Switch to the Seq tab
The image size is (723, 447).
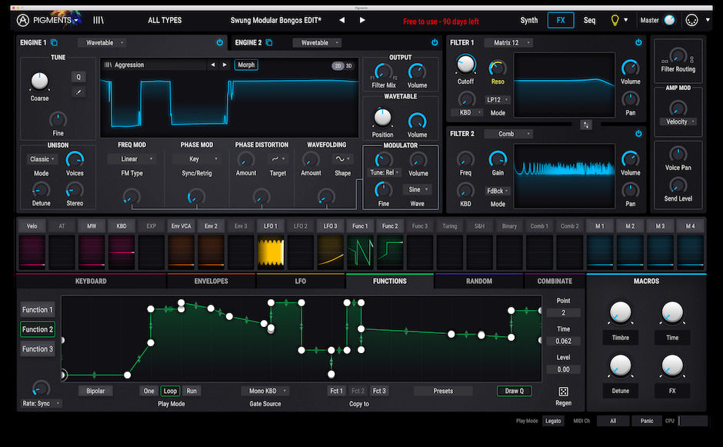coord(589,19)
